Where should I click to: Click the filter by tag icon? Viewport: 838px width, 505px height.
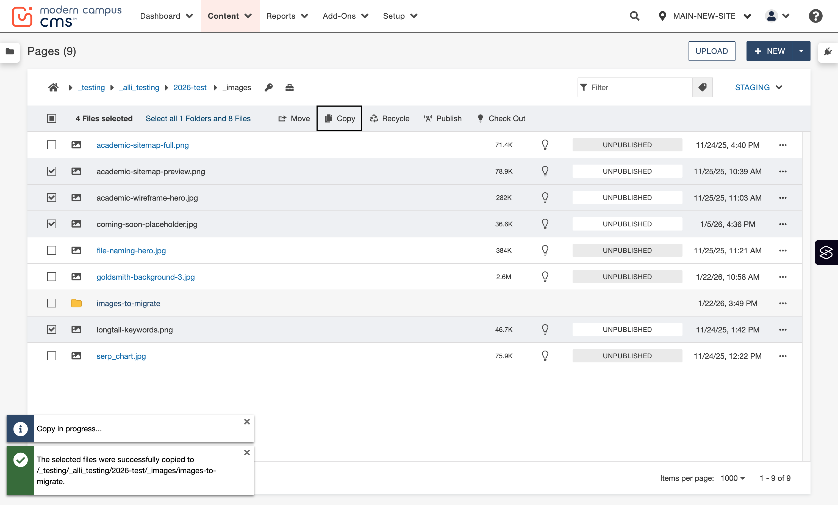(702, 87)
